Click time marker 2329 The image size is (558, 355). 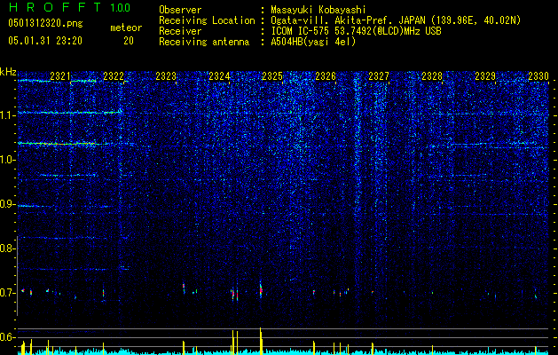tap(485, 76)
